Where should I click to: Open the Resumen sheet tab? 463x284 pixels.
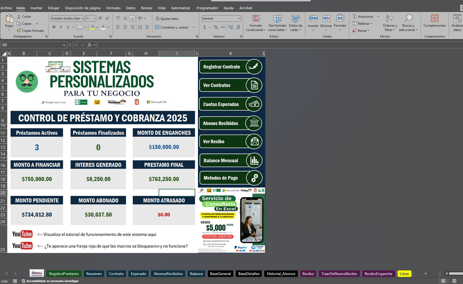coord(94,273)
